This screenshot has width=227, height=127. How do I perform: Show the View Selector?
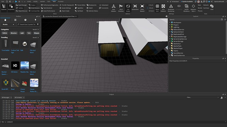pyautogui.click(x=113, y=8)
